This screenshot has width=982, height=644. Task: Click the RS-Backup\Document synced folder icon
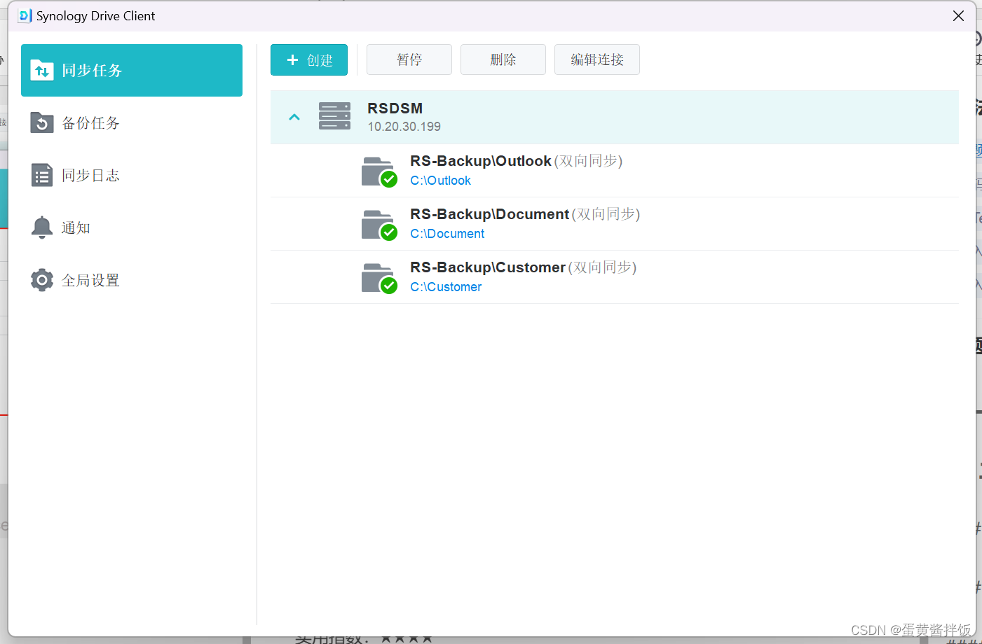point(379,225)
